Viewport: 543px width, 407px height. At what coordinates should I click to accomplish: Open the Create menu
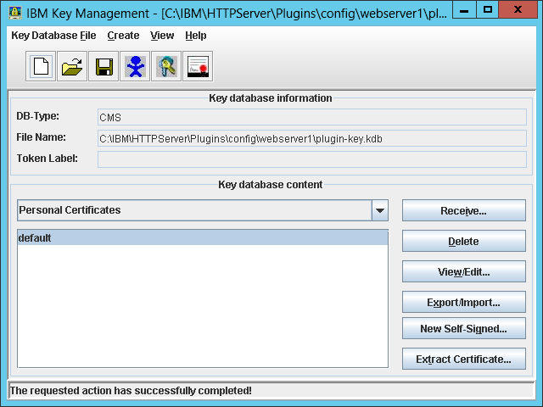point(123,36)
